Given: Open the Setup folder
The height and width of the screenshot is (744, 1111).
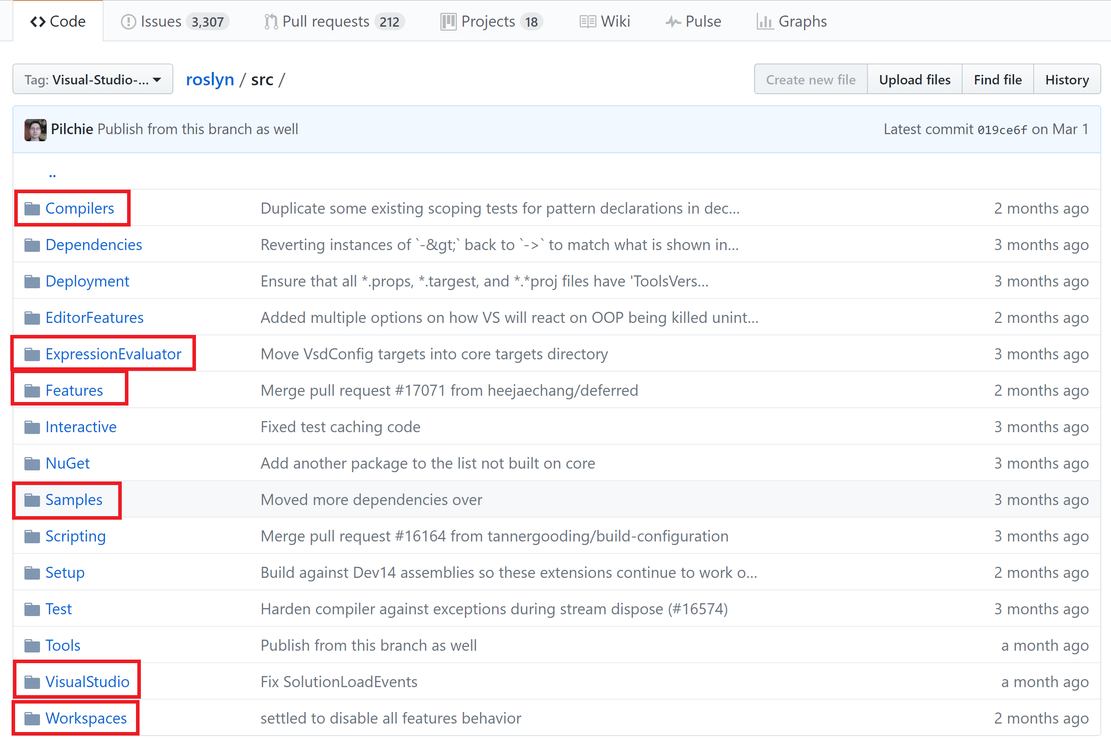Looking at the screenshot, I should coord(64,573).
